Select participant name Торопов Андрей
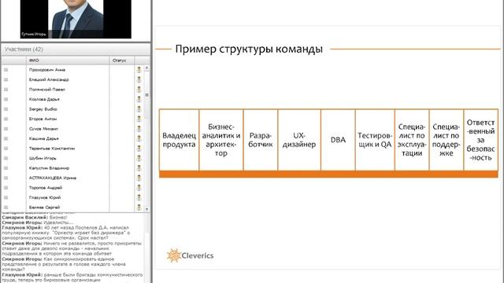Image resolution: width=504 pixels, height=283 pixels. 46,188
